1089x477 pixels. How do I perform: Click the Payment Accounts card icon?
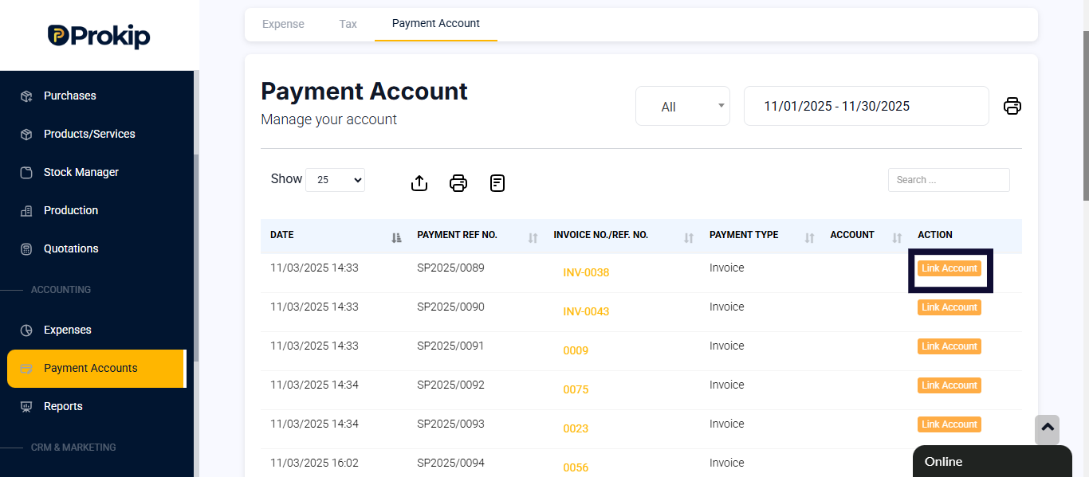click(26, 368)
